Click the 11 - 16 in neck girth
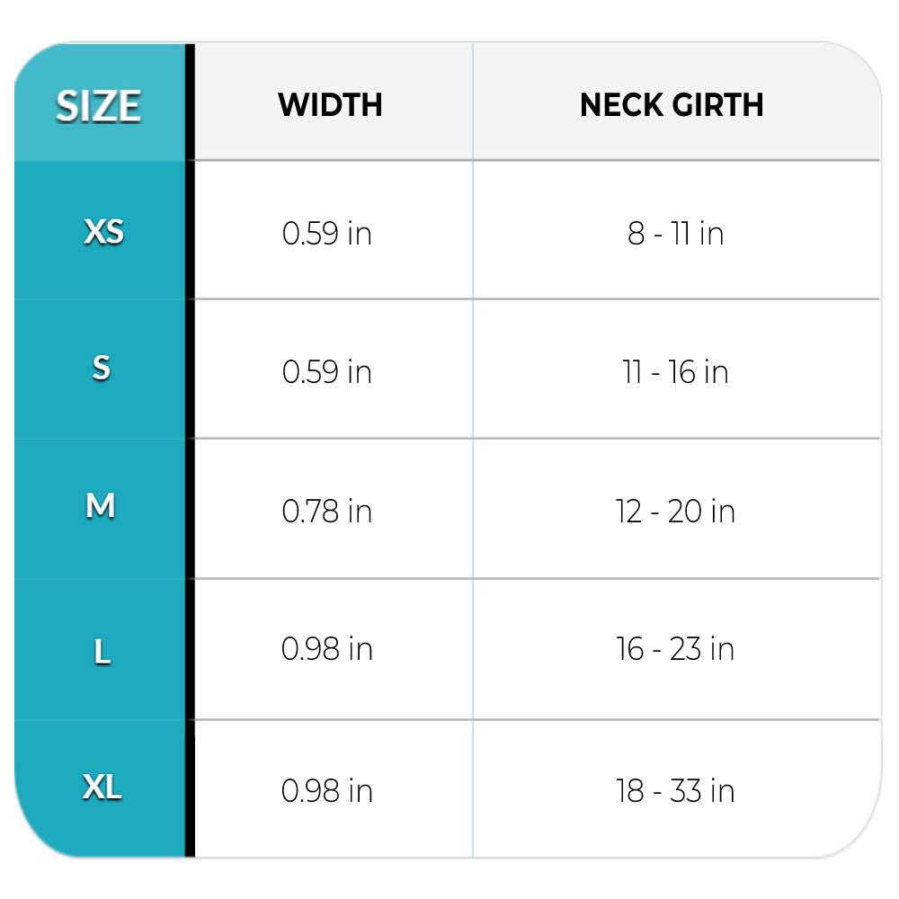Screen dimensions: 899x899 [675, 371]
